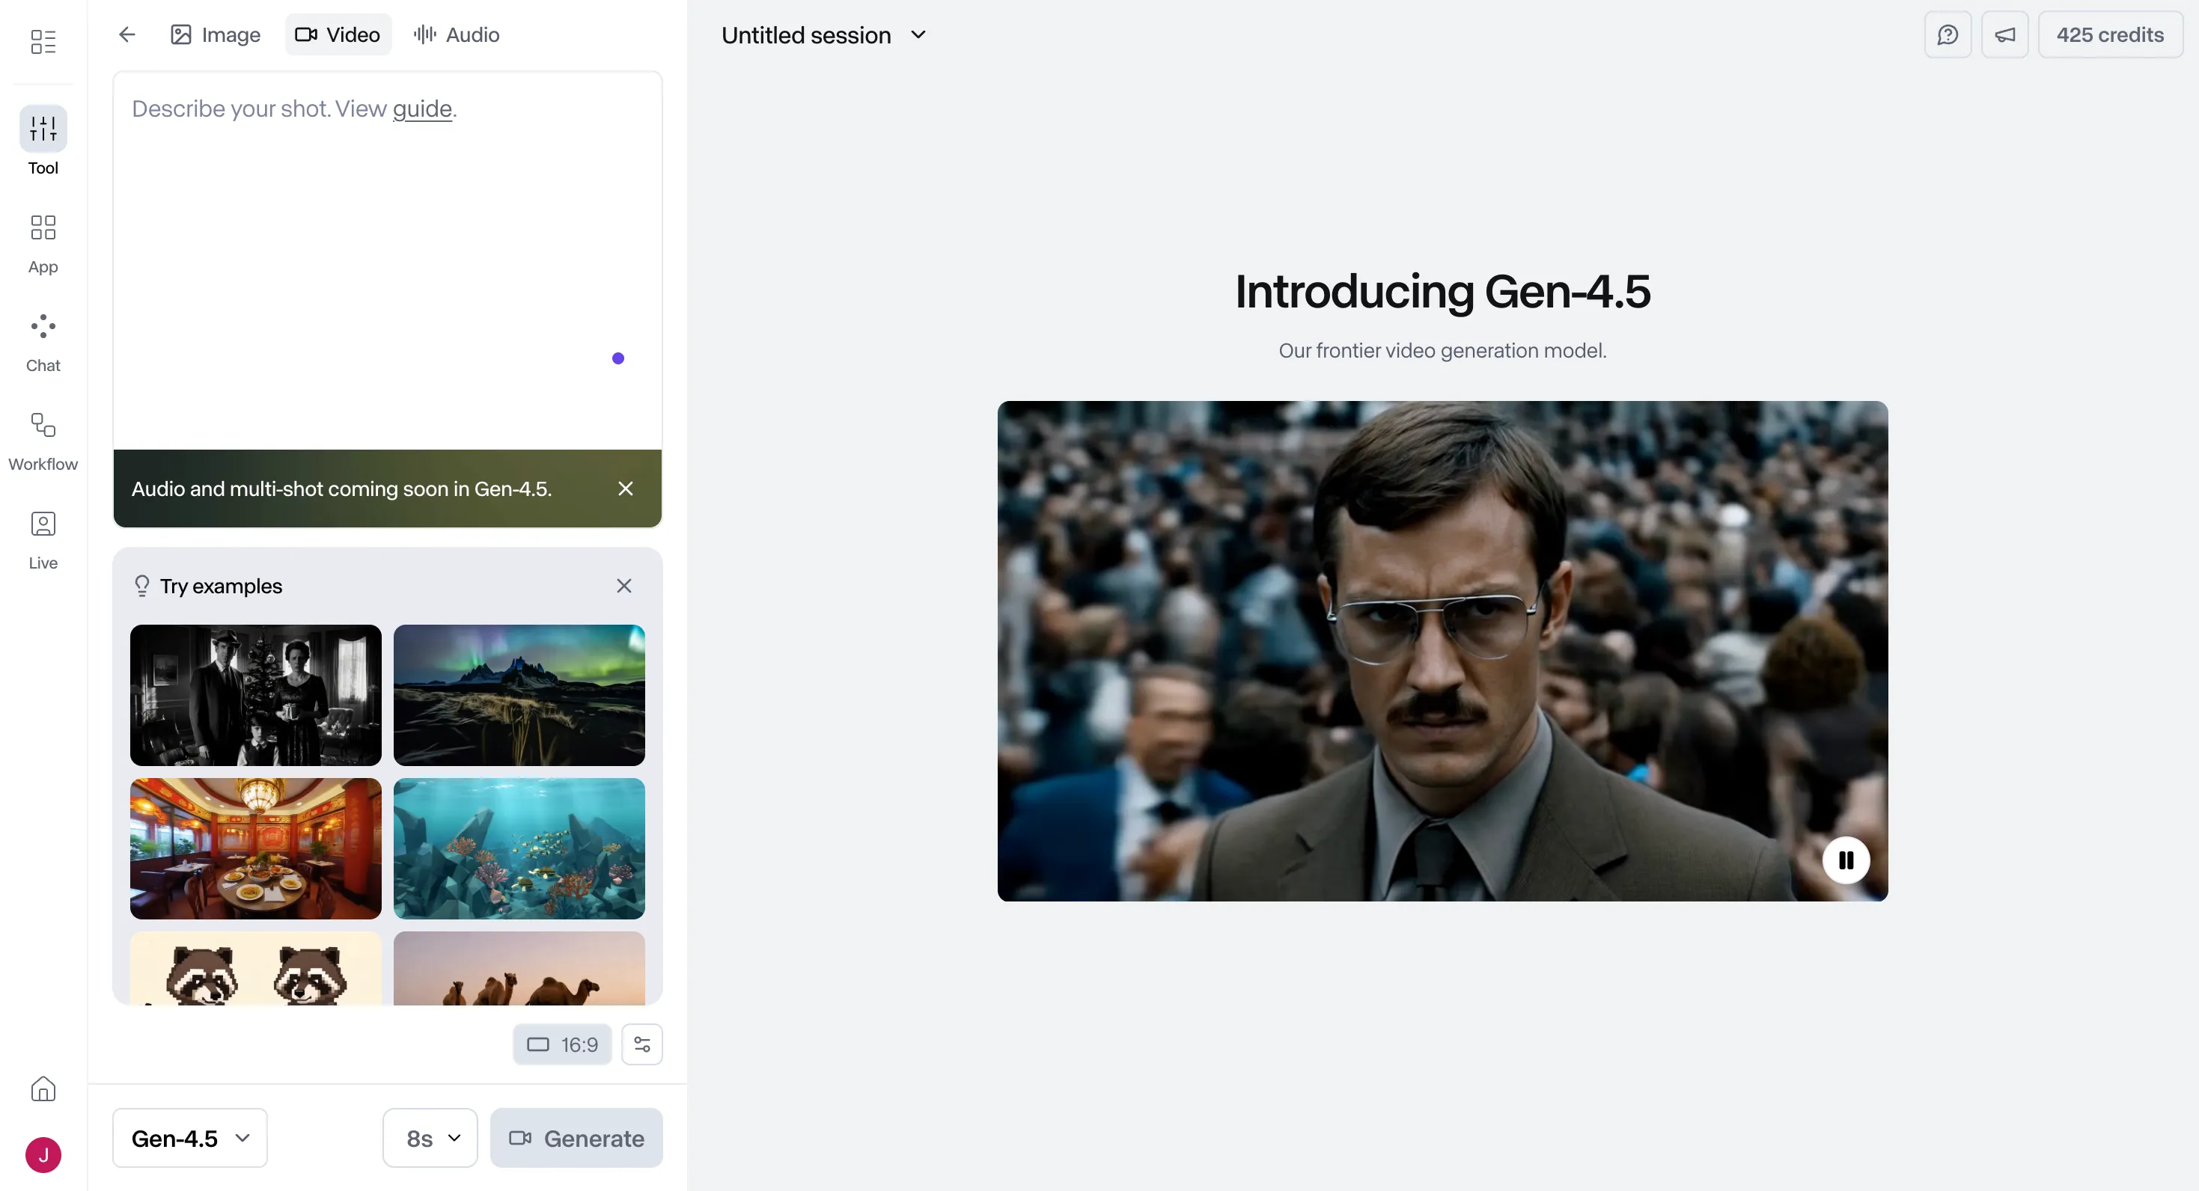Open the 8s duration dropdown

pos(430,1138)
